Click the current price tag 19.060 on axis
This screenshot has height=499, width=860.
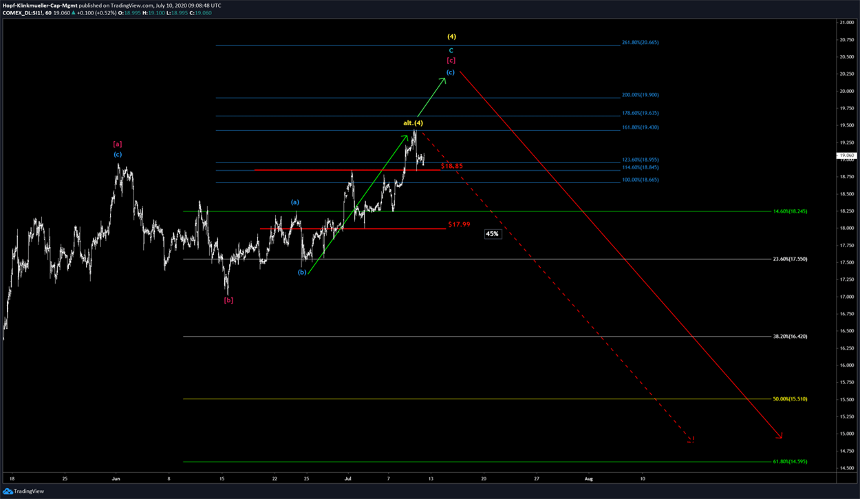pos(847,156)
